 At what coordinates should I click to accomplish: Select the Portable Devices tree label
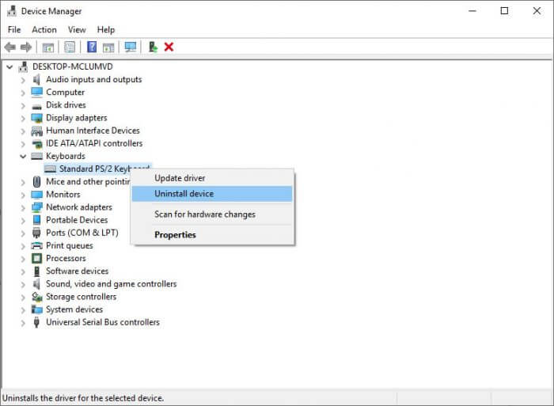[77, 220]
